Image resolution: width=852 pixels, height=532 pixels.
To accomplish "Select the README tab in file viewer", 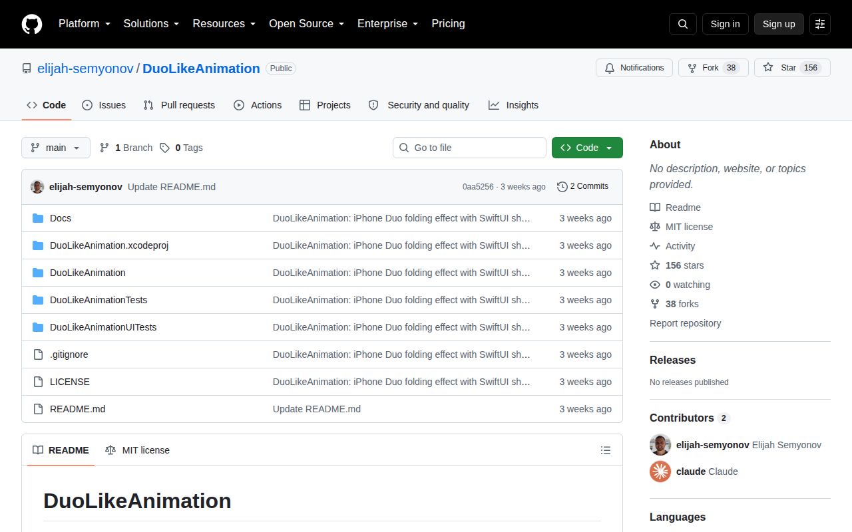I will (61, 450).
